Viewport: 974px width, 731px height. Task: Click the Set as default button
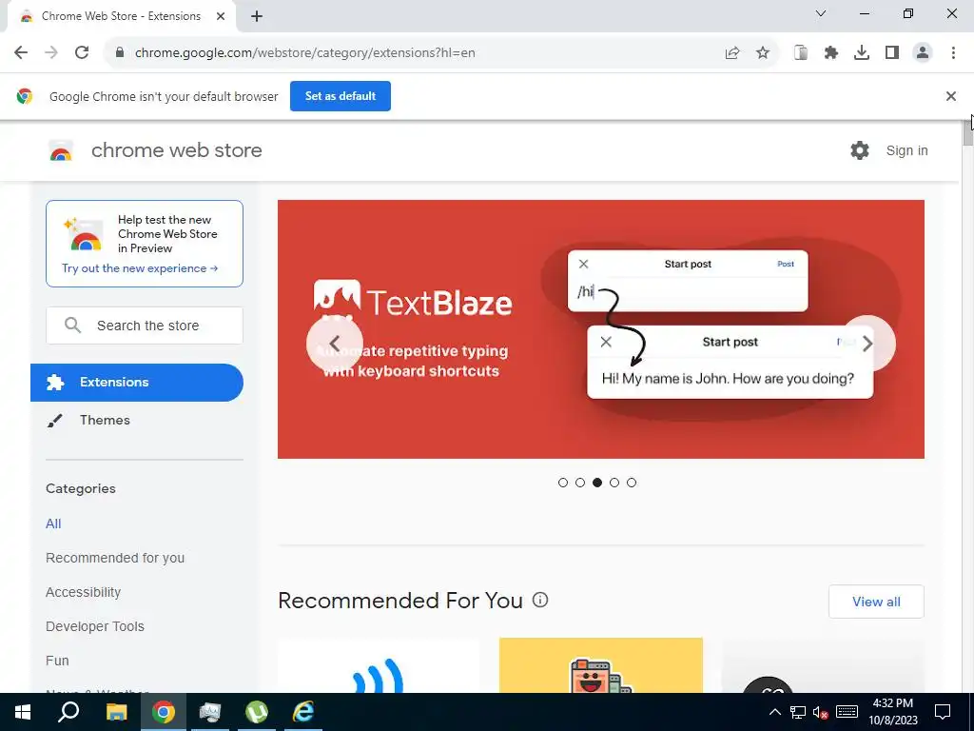[341, 96]
